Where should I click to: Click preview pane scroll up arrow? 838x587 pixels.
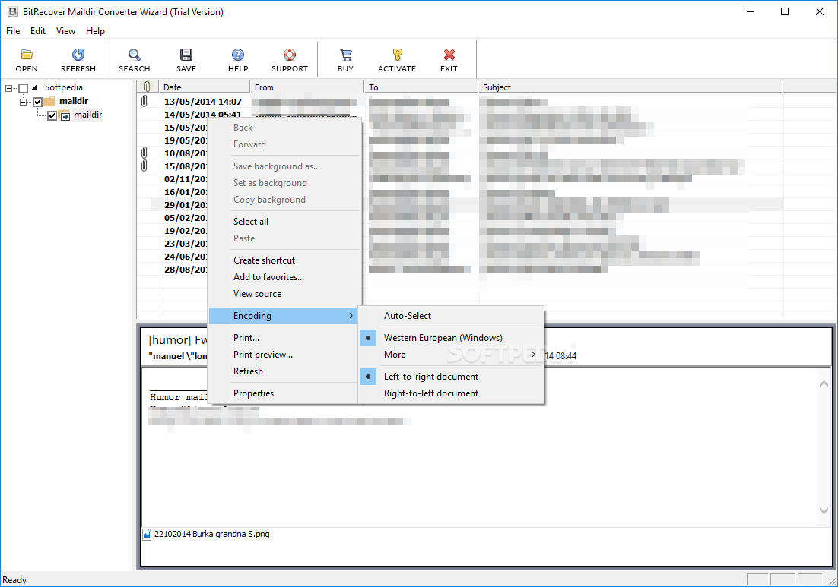[x=824, y=383]
